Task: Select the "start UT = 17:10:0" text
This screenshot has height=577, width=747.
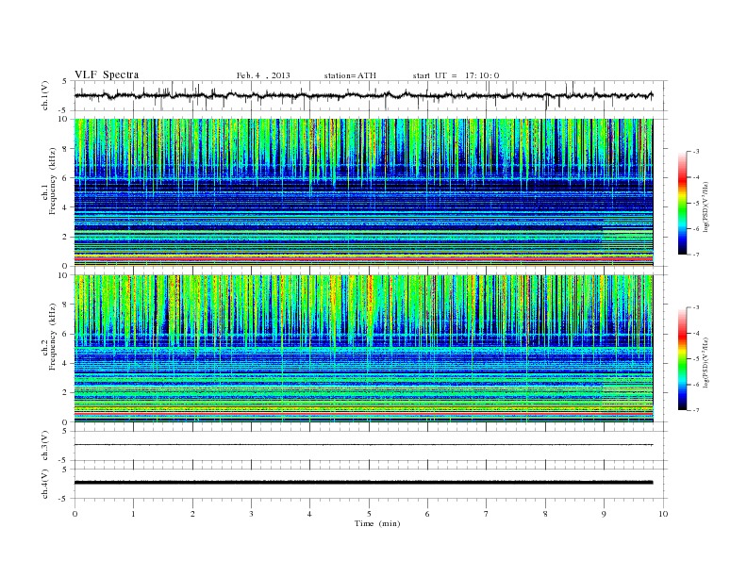Action: pyautogui.click(x=456, y=75)
